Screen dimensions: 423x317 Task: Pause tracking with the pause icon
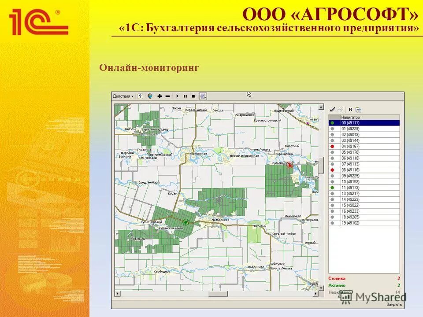tap(186, 96)
